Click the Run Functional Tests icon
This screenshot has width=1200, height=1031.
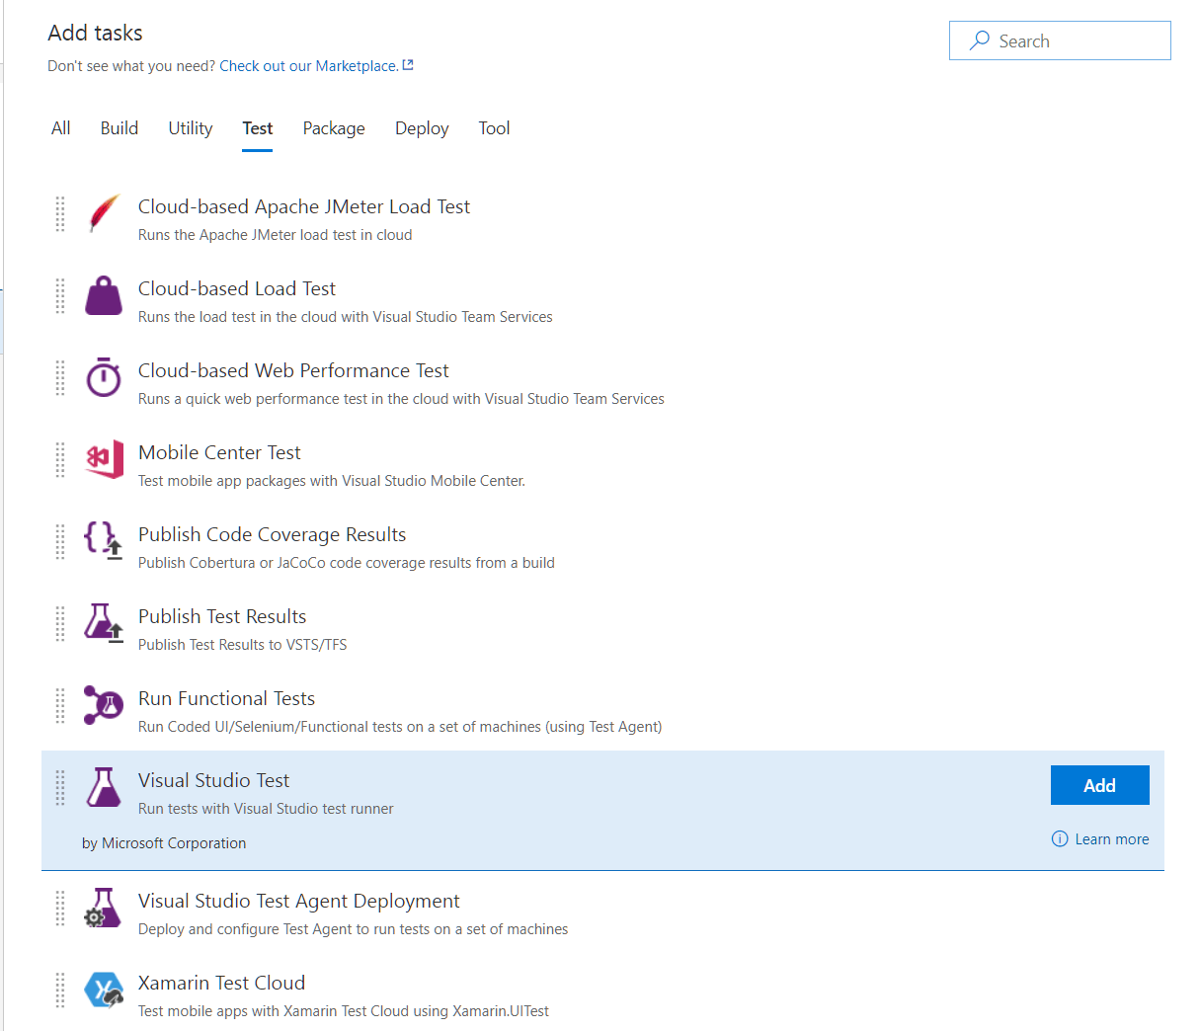coord(104,704)
